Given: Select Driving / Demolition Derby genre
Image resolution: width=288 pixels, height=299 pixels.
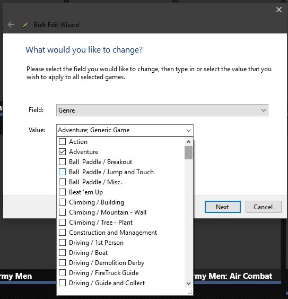Looking at the screenshot, I should point(107,263).
